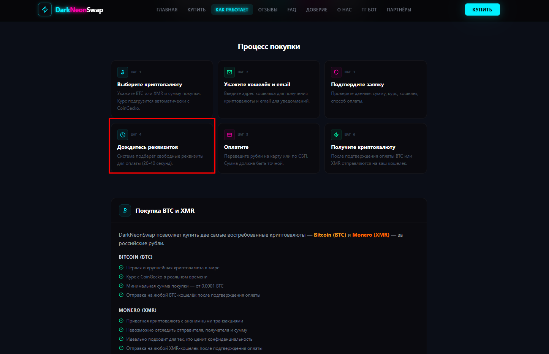Click the DarkNeonSwap brand name
This screenshot has width=549, height=354.
click(x=79, y=10)
